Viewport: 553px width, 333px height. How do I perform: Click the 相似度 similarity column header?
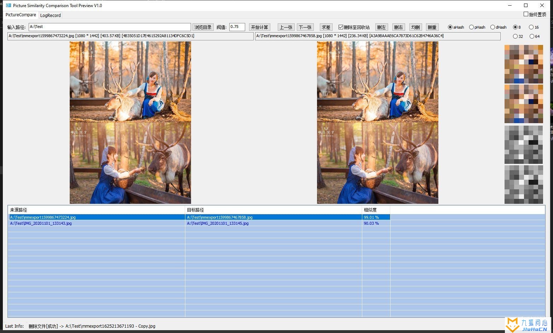pos(376,210)
